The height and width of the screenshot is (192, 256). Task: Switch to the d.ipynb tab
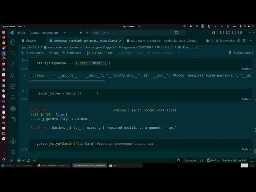tap(31, 41)
